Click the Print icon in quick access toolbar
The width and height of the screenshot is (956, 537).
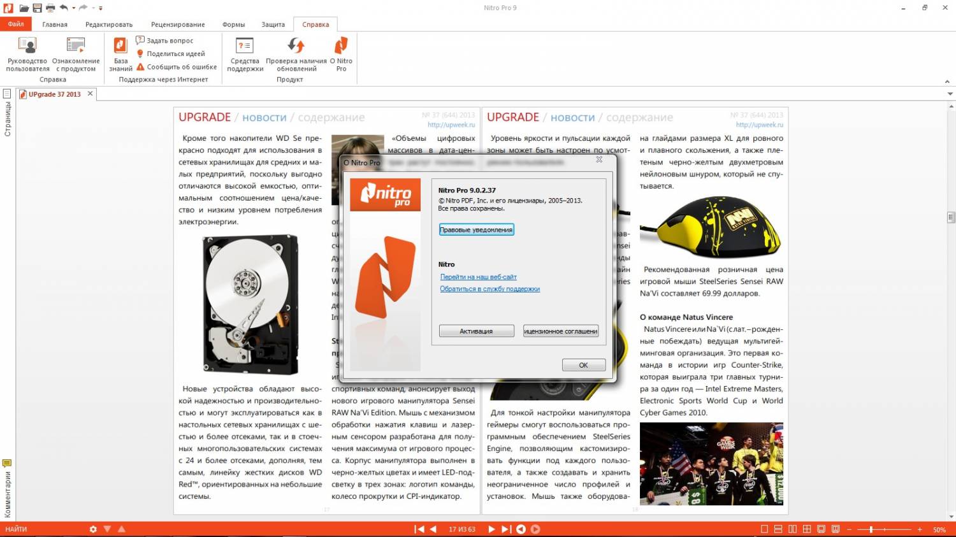(50, 8)
